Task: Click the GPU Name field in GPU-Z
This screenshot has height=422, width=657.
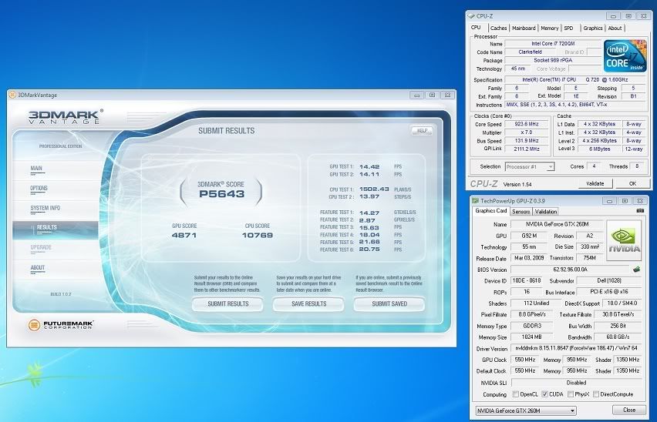Action: 557,224
